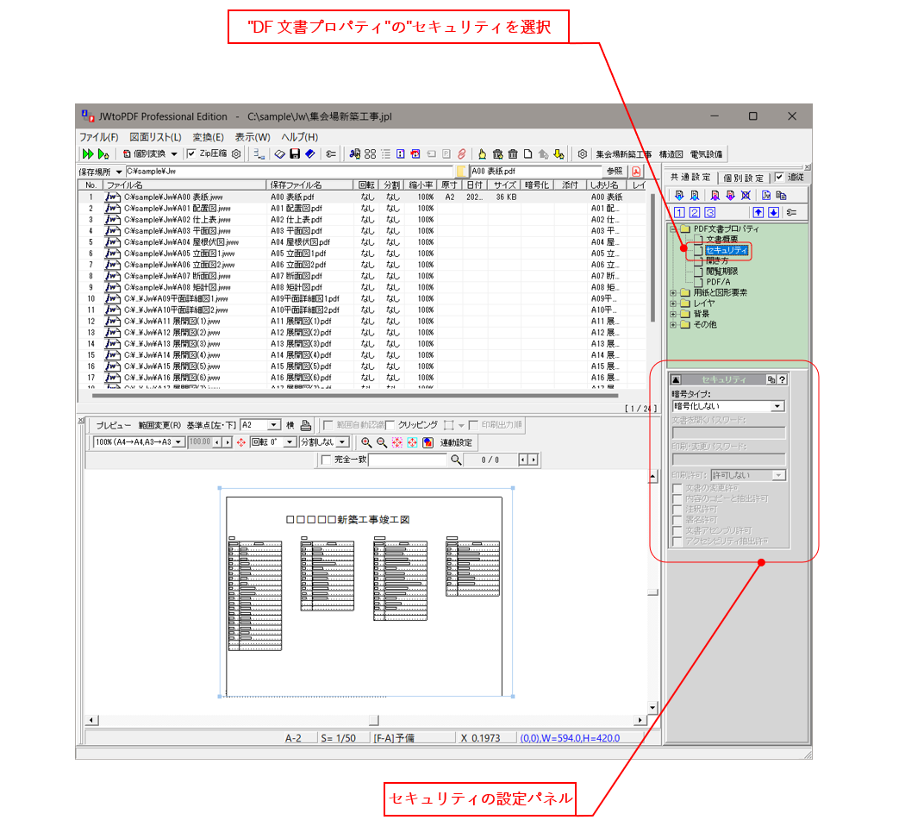Expand the レイヤ tree folder

(673, 304)
